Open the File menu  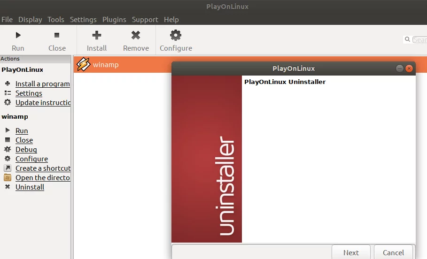point(7,20)
